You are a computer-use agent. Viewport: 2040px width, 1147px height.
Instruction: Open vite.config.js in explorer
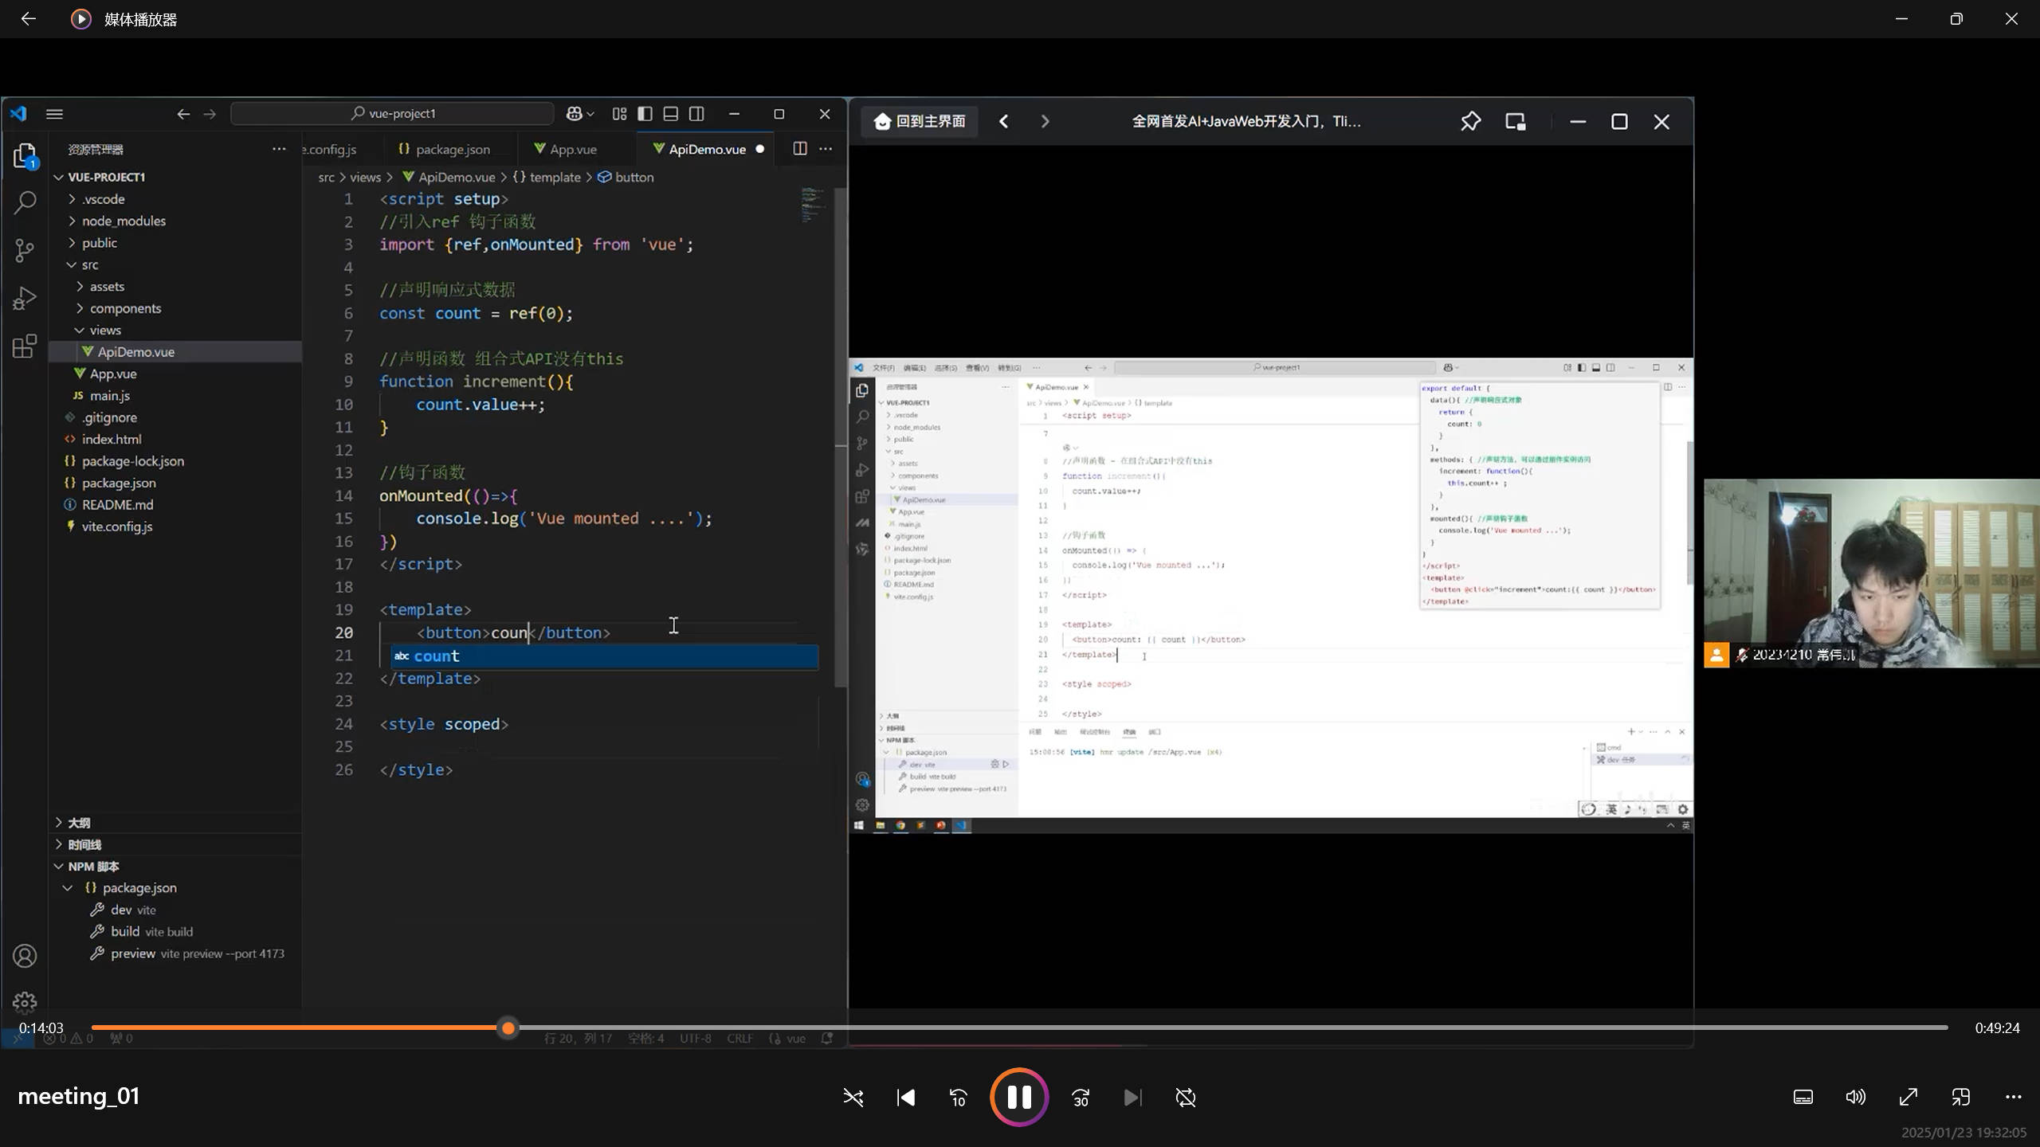(175, 527)
